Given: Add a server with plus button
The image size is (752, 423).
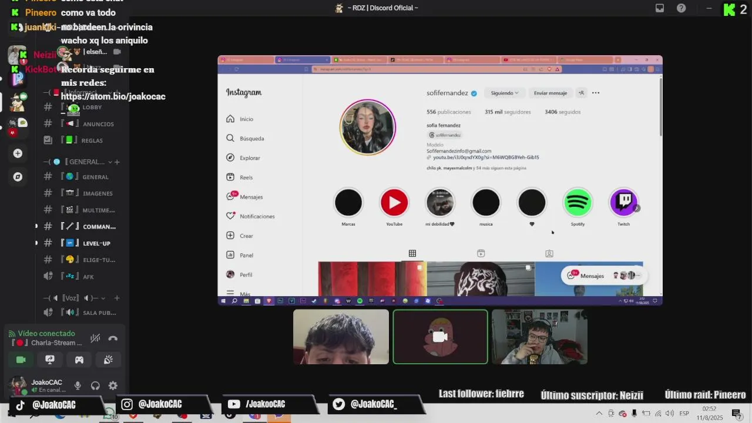Looking at the screenshot, I should 18,153.
